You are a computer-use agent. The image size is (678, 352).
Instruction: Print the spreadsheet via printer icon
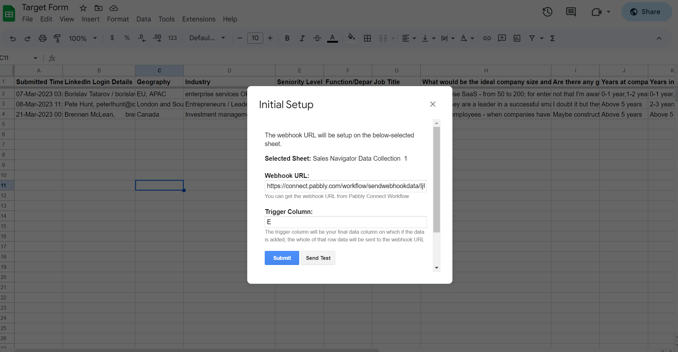click(42, 38)
